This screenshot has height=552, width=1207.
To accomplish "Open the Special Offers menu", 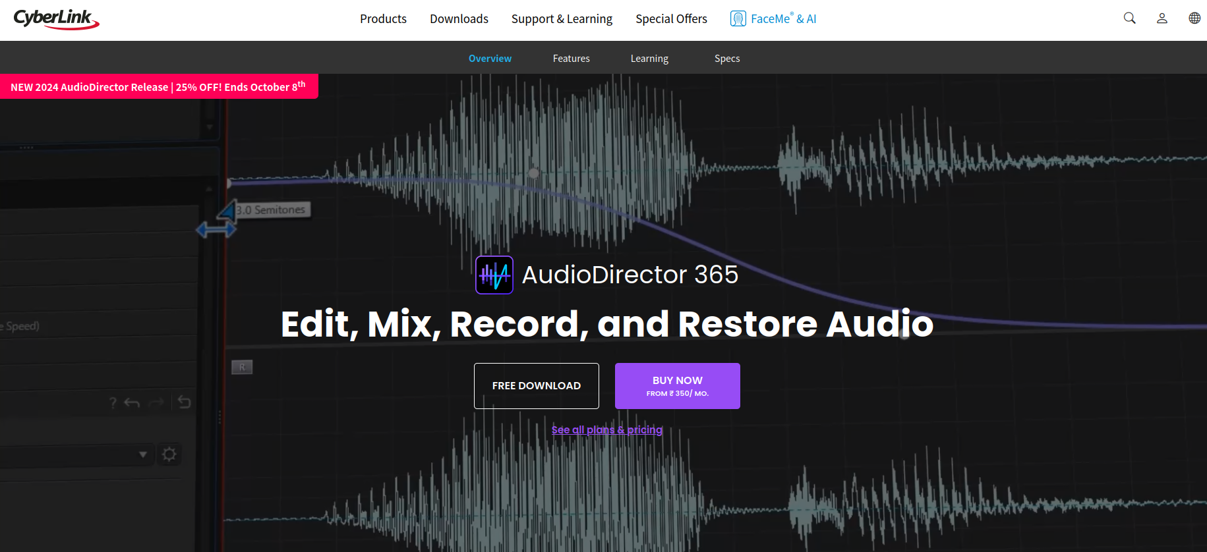I will [x=671, y=19].
